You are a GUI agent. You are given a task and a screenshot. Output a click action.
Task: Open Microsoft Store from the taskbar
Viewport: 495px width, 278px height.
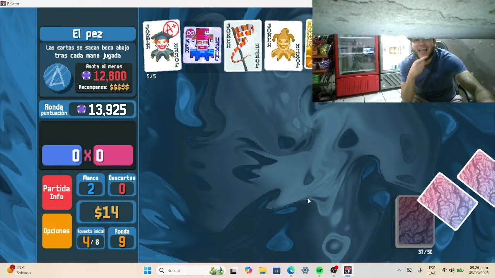pos(277,271)
